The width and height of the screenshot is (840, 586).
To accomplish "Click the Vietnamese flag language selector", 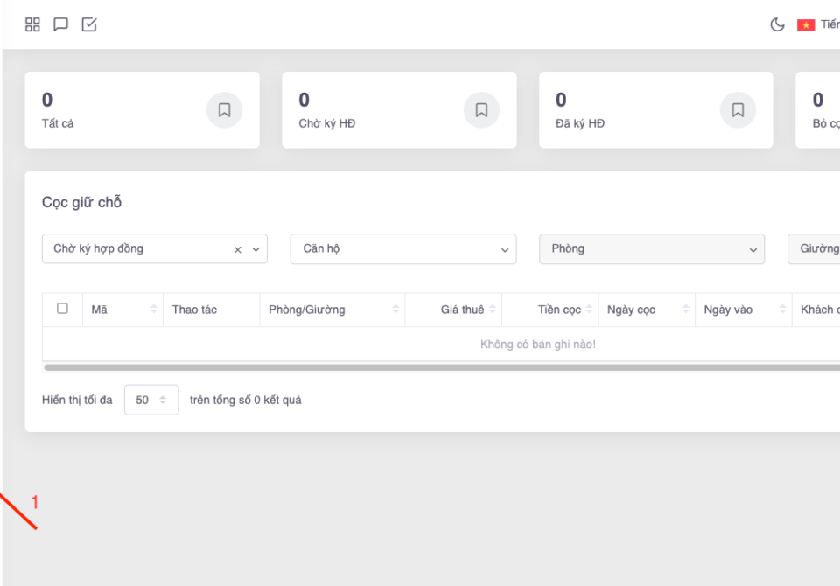I will [x=806, y=24].
